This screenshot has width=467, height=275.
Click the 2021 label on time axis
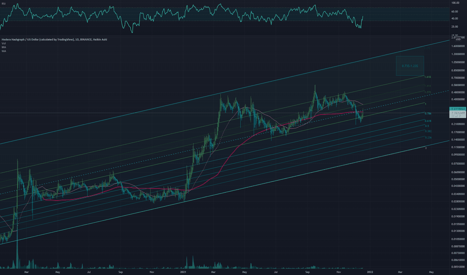(x=183, y=272)
